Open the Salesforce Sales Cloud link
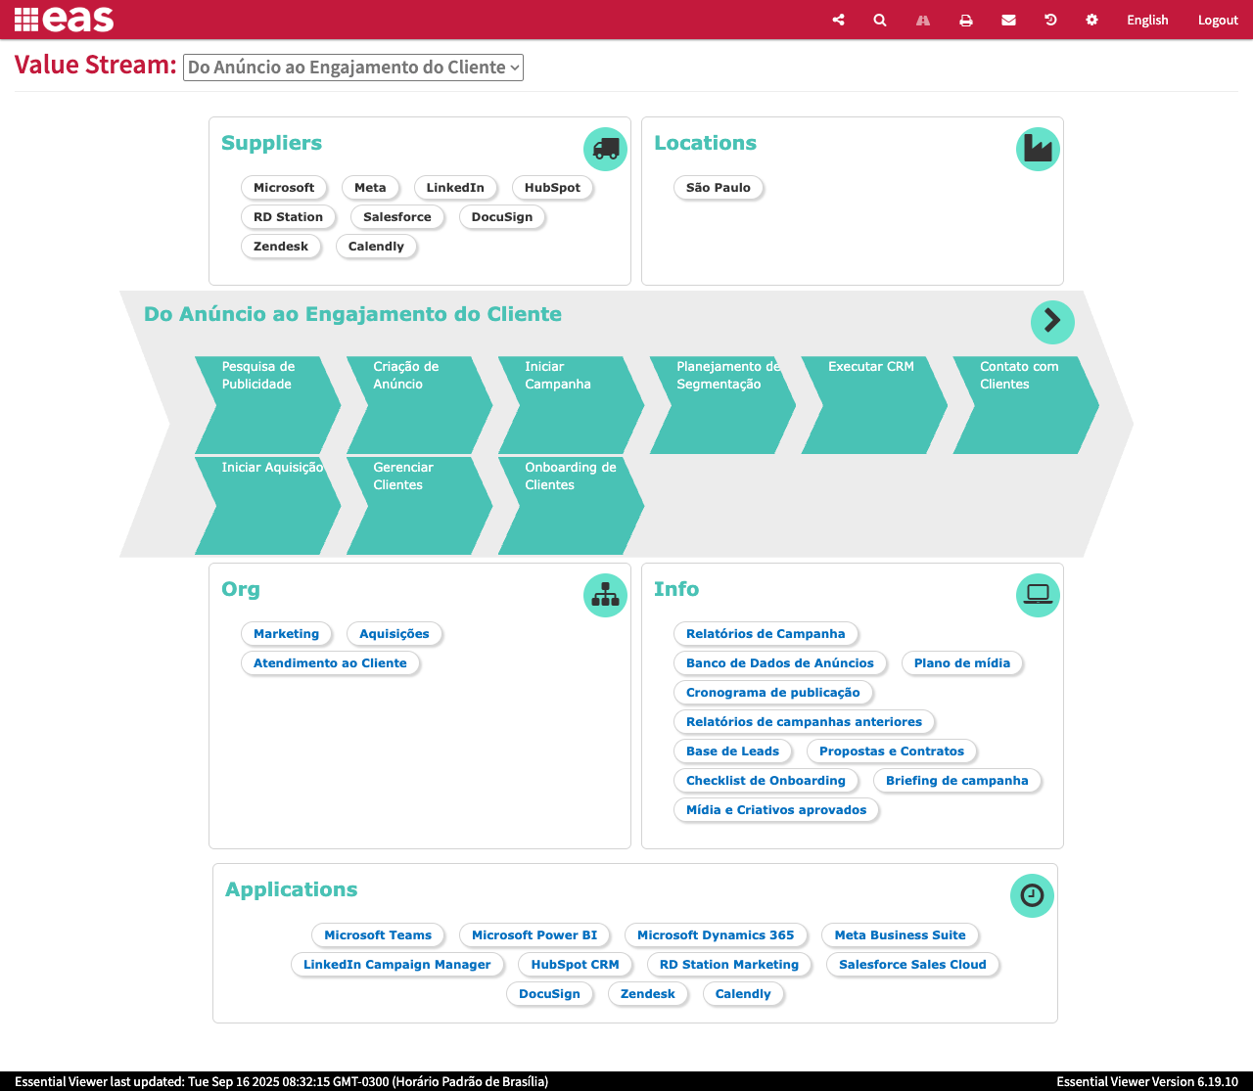This screenshot has width=1253, height=1091. (x=912, y=965)
